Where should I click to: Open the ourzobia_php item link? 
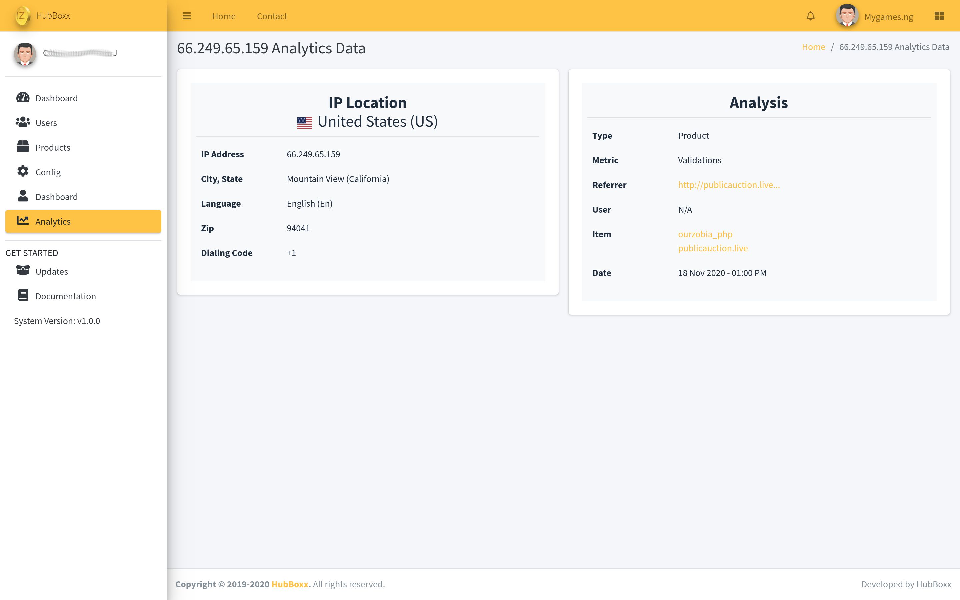click(705, 234)
